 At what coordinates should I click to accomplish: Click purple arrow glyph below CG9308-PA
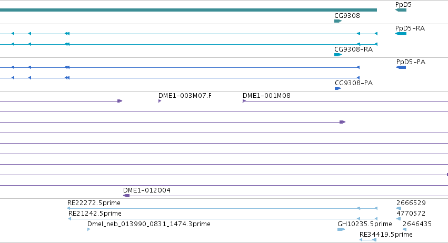(x=342, y=122)
